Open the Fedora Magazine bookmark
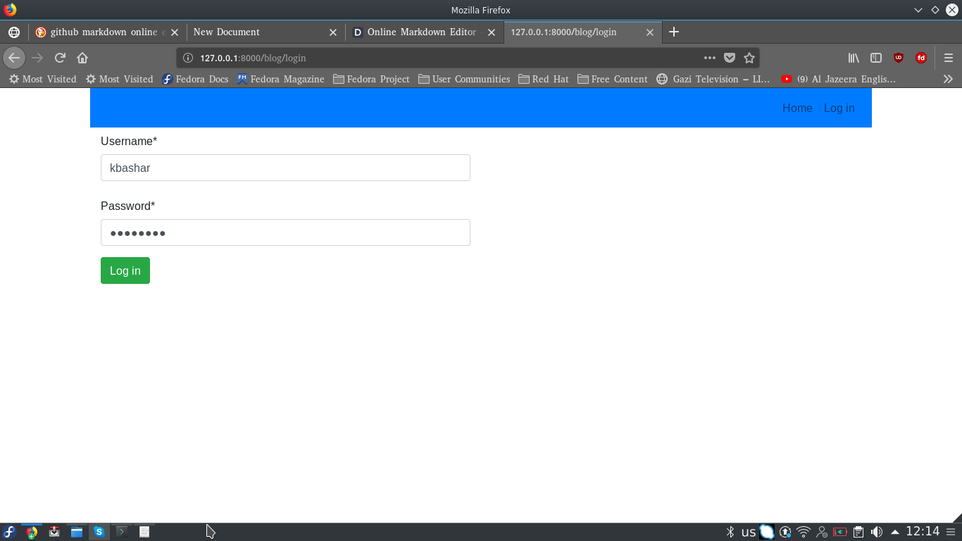 (280, 79)
